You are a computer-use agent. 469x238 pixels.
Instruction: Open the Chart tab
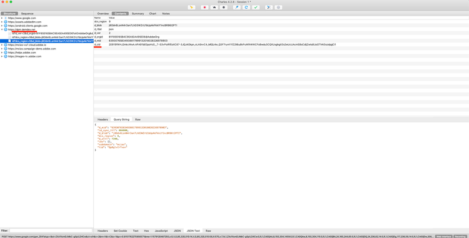[153, 14]
